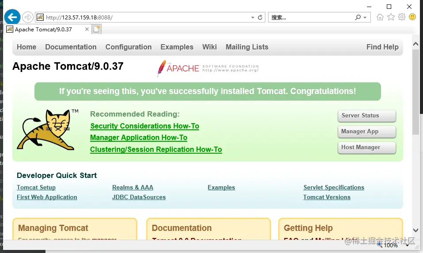Click the Managing Tomcat heading
423x253 pixels.
coord(53,228)
